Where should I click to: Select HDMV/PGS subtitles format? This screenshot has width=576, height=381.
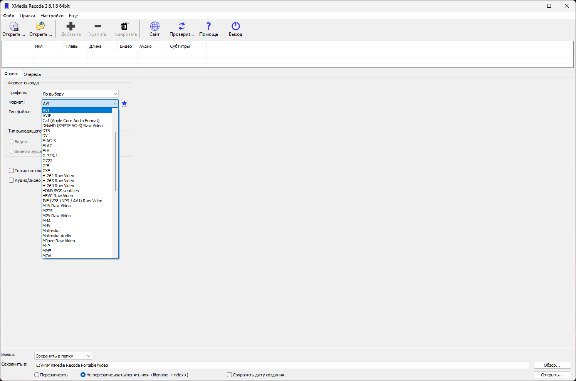pyautogui.click(x=77, y=191)
